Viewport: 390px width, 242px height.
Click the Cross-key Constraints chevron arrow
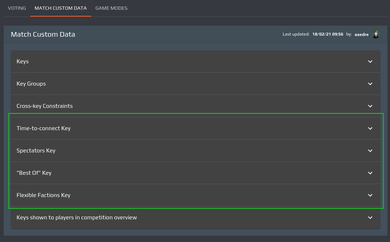pyautogui.click(x=370, y=106)
